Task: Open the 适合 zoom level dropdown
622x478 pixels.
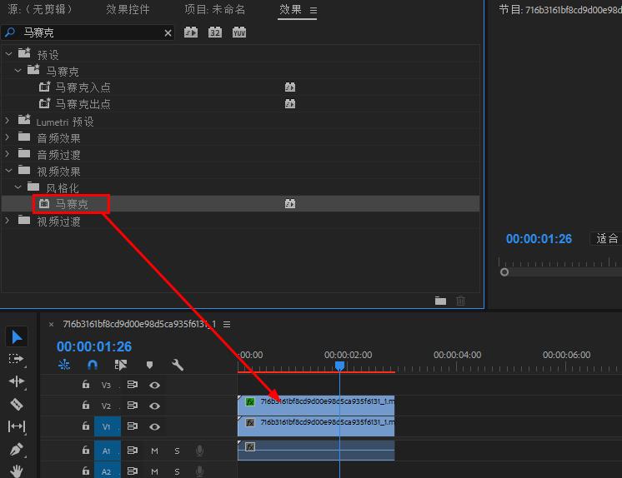Action: 605,239
